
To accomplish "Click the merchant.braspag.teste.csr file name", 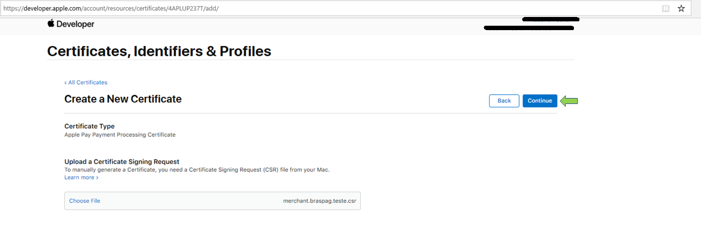I will click(x=319, y=201).
